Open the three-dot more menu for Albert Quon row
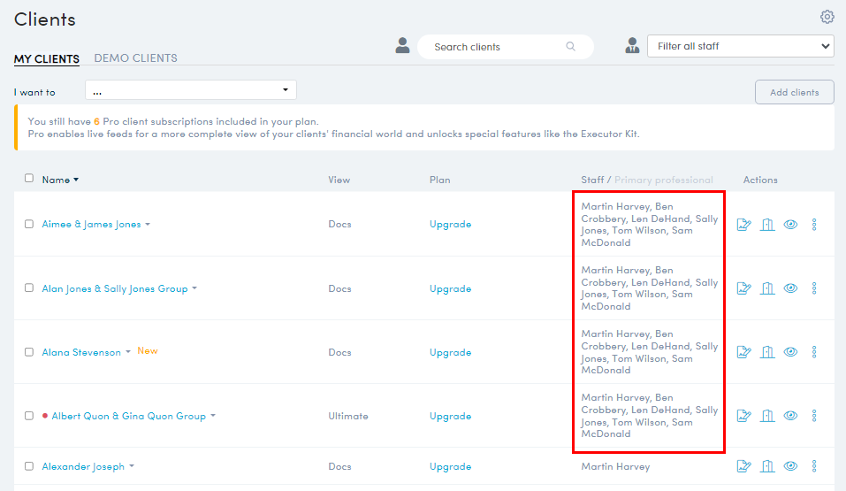 pyautogui.click(x=814, y=416)
